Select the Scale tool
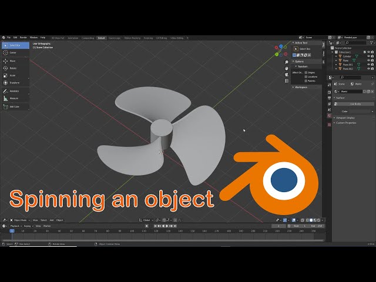This screenshot has height=282, width=376. (x=15, y=75)
